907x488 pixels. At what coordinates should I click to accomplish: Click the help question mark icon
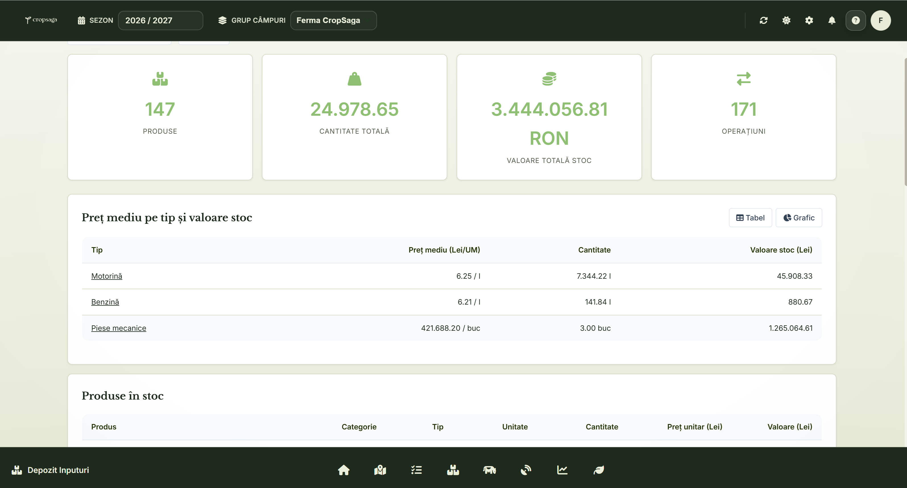pos(856,20)
